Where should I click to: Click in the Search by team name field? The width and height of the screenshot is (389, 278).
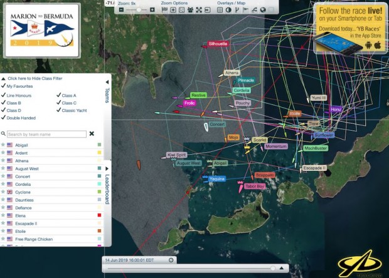click(x=46, y=134)
